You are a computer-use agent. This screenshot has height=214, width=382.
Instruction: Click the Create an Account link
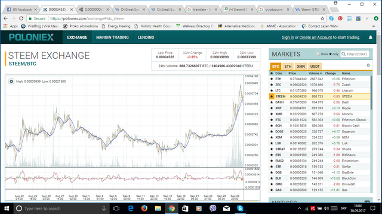coord(316,37)
